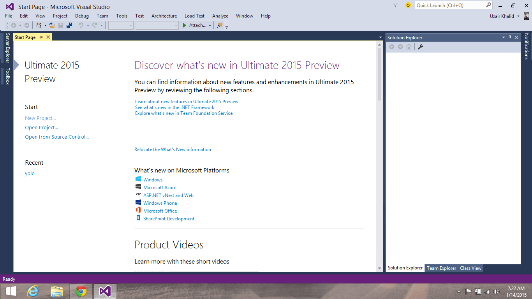Open Solution Explorer Properties wrench icon
The width and height of the screenshot is (532, 299).
tap(420, 47)
